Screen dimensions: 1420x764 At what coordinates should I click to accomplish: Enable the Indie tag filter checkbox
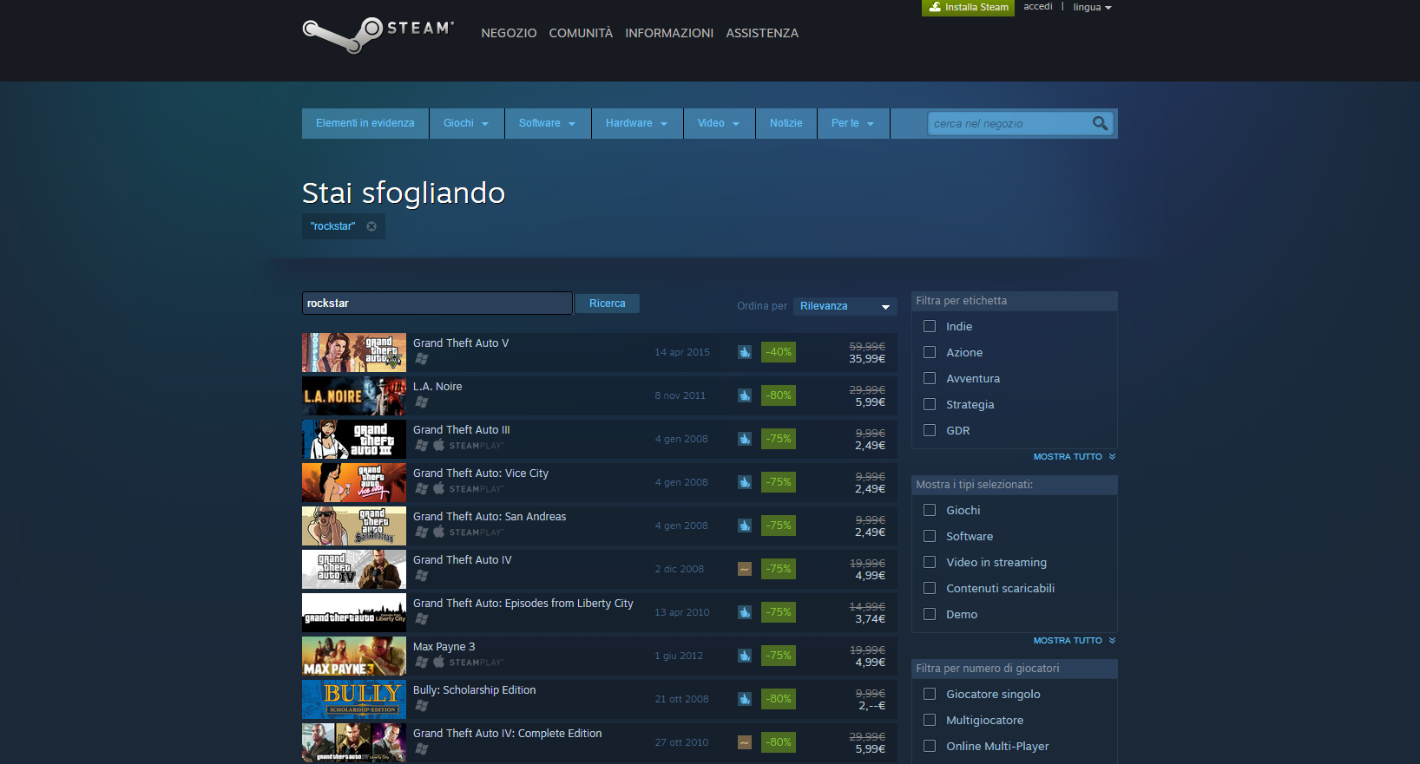pos(930,326)
